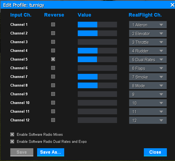Click the Channel 1 value bar

pos(97,25)
